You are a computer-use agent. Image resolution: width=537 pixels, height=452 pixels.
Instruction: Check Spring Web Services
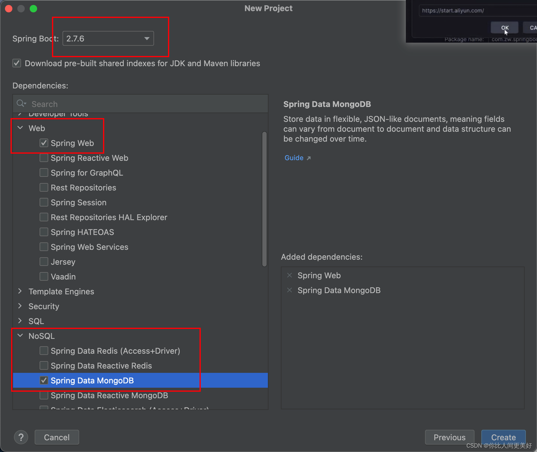coord(44,247)
